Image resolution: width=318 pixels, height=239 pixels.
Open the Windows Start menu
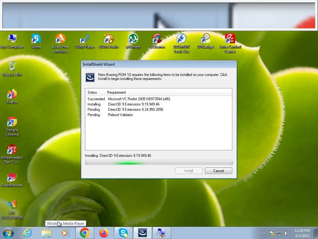8,233
